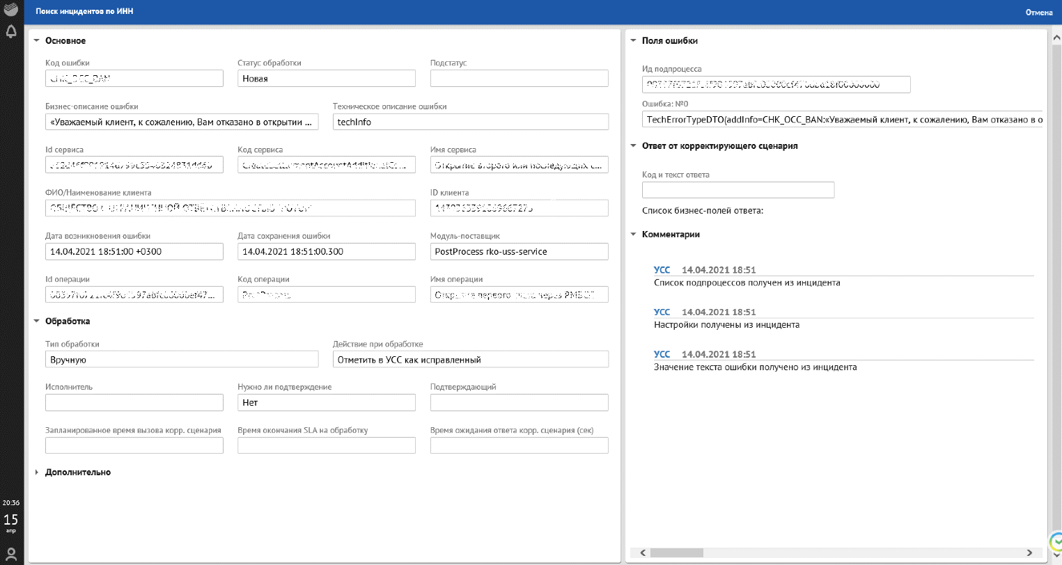Click the first УСС comment author link
Screen dimensions: 1062x565
(662, 270)
